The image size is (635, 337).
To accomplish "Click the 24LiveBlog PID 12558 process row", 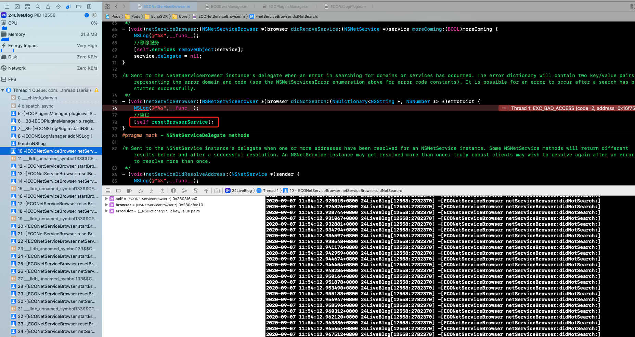I will 51,15.
